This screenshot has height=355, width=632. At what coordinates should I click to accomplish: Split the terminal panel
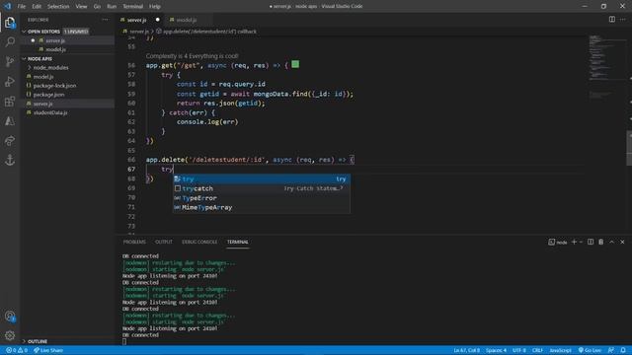coord(591,242)
